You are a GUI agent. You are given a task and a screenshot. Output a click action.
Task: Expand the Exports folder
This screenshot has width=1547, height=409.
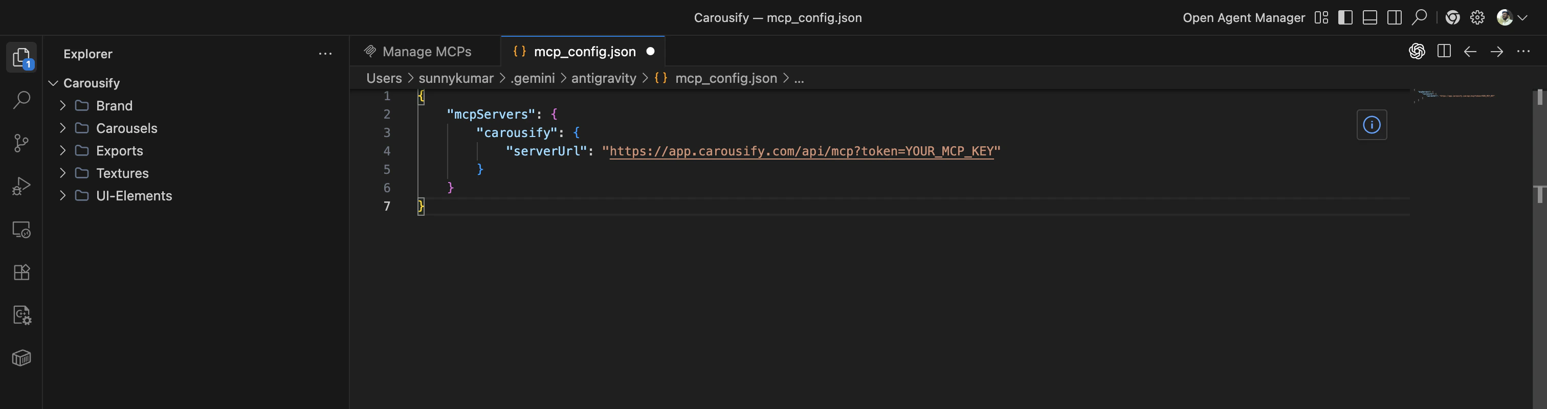pos(62,151)
